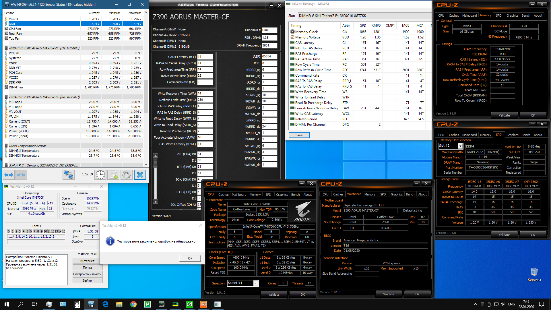The width and height of the screenshot is (551, 310).
Task: Click the tREFI value field showing 65534
Action: [x=269, y=57]
